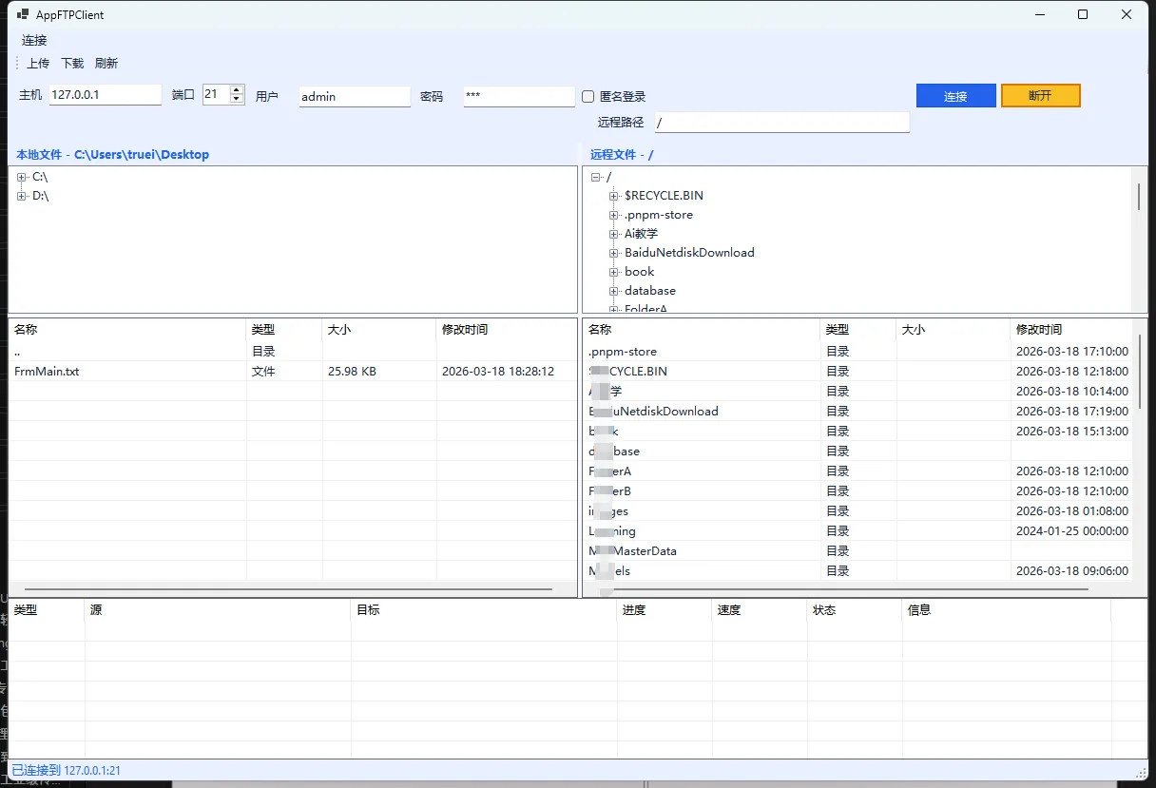
Task: Click the blue 连接 connect button
Action: coord(955,96)
